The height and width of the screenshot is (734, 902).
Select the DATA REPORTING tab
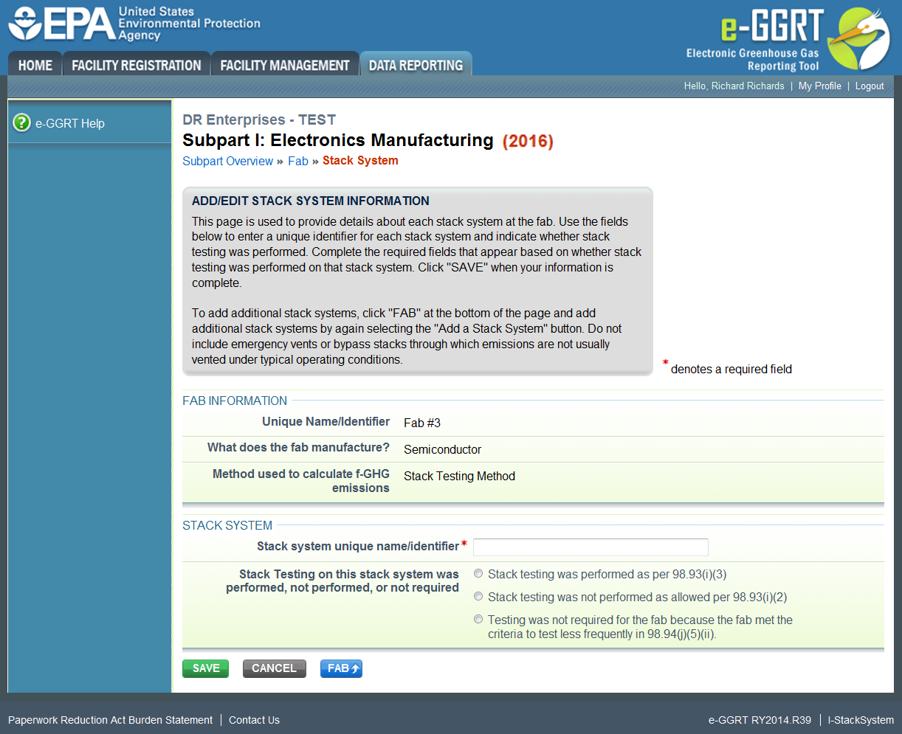click(416, 65)
